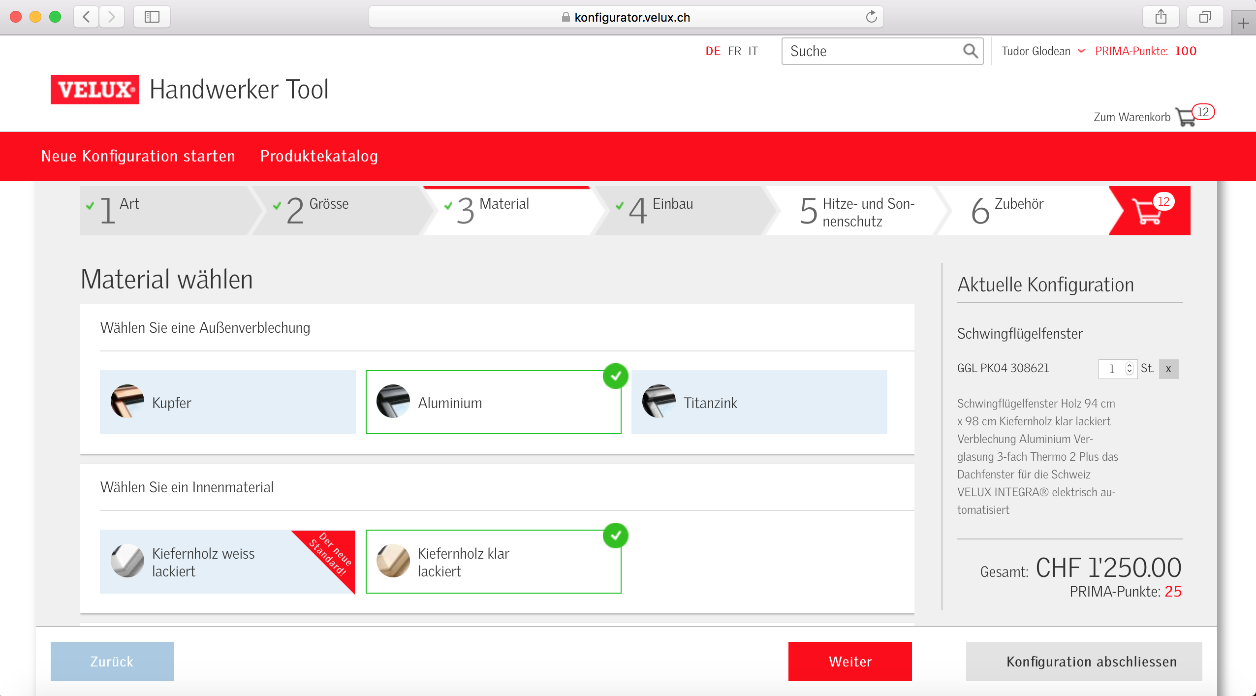Click the VELUX logo
The height and width of the screenshot is (696, 1256).
click(x=95, y=90)
